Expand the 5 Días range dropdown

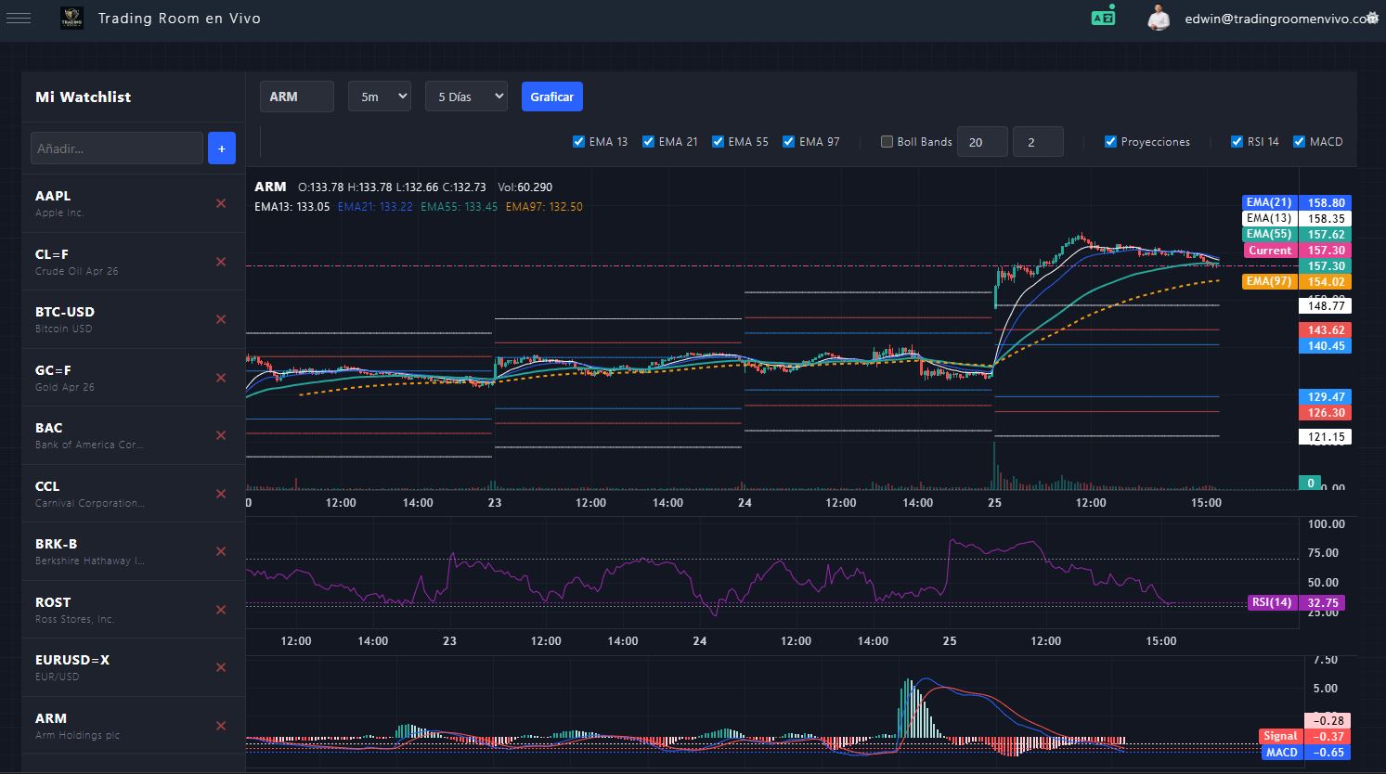[x=466, y=97]
